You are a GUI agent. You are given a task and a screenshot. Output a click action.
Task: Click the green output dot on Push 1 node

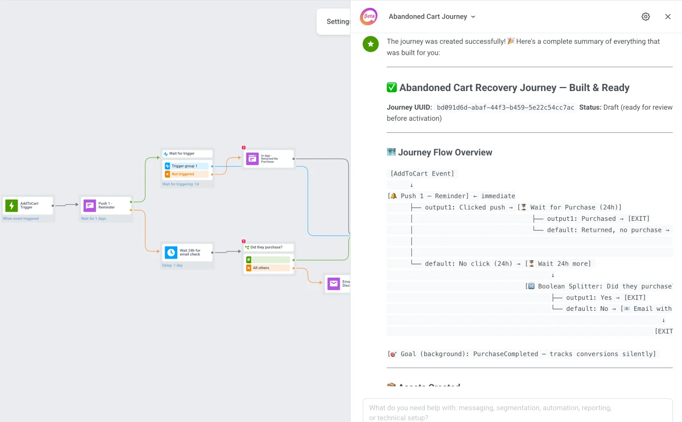pos(131,202)
